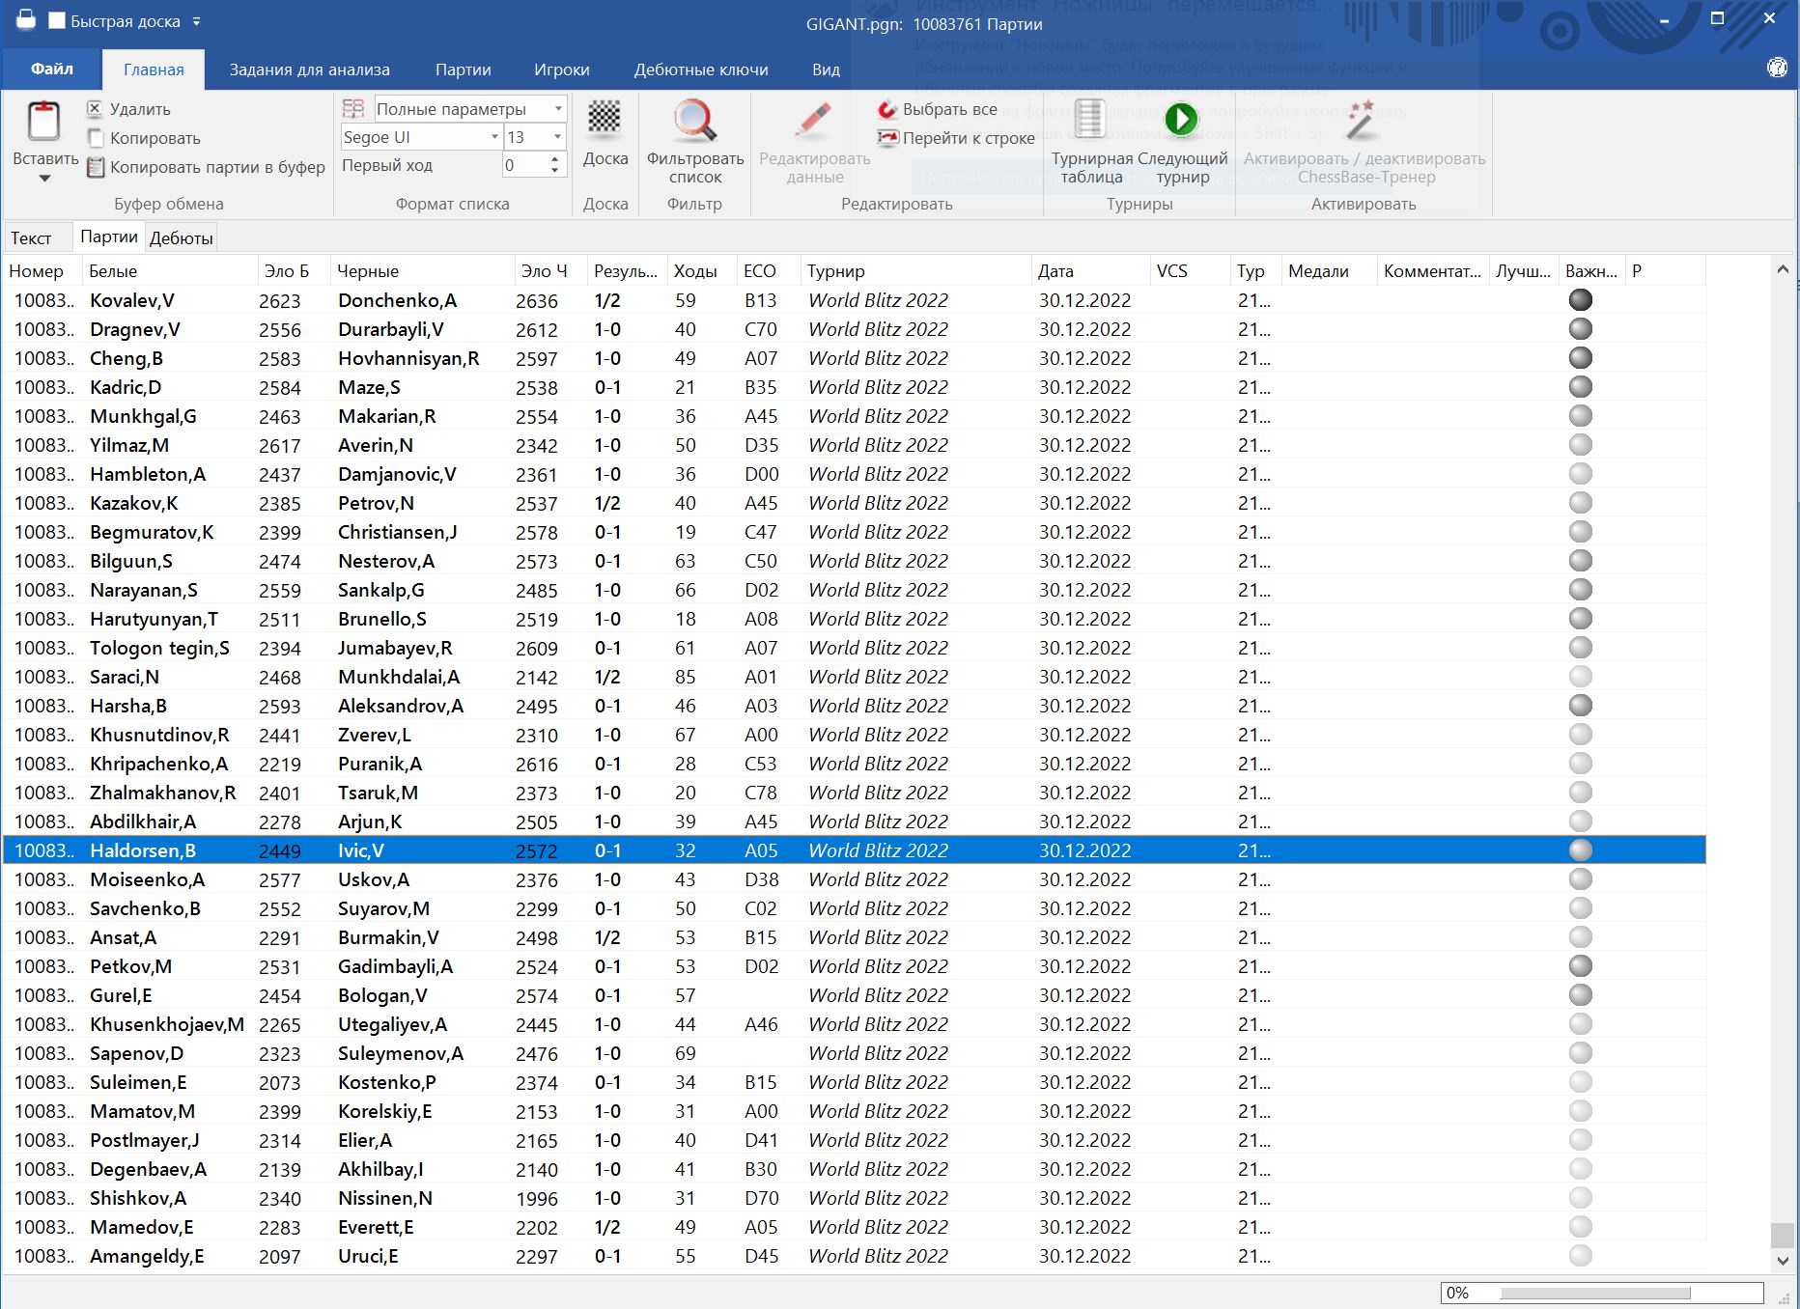The image size is (1800, 1309).
Task: Expand the Полные параметры dropdown
Action: tap(558, 109)
